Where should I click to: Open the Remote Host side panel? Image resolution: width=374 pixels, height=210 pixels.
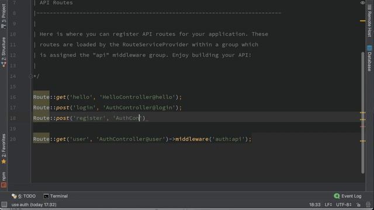pos(369,21)
